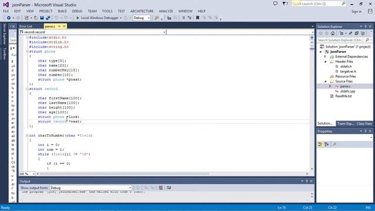The image size is (375, 211).
Task: Click the Open File toolbar icon
Action: coord(36,18)
